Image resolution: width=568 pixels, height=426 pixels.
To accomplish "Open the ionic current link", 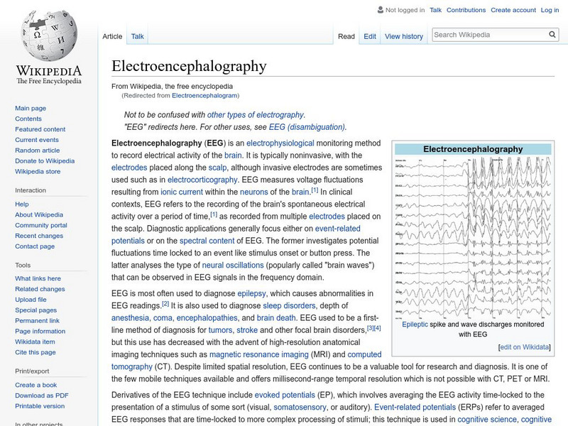I will [x=182, y=192].
